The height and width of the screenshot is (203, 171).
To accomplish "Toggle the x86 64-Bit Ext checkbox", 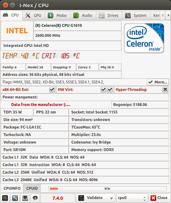I will tap(52, 90).
